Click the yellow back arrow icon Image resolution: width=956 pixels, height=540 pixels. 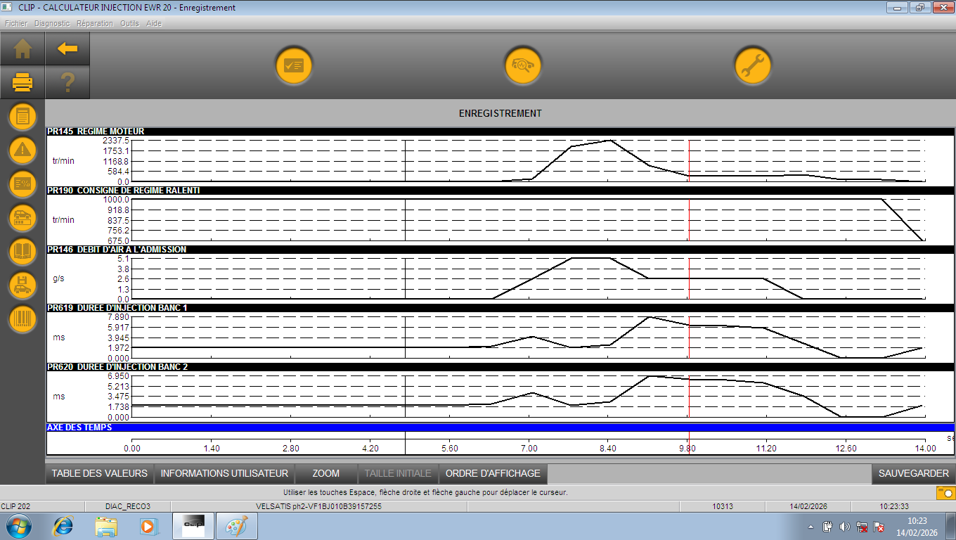[67, 49]
